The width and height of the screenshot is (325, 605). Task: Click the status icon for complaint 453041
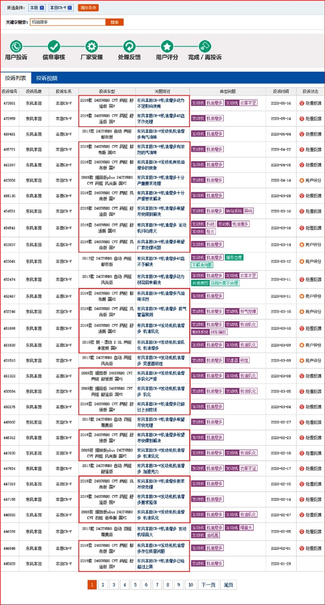coord(302,262)
